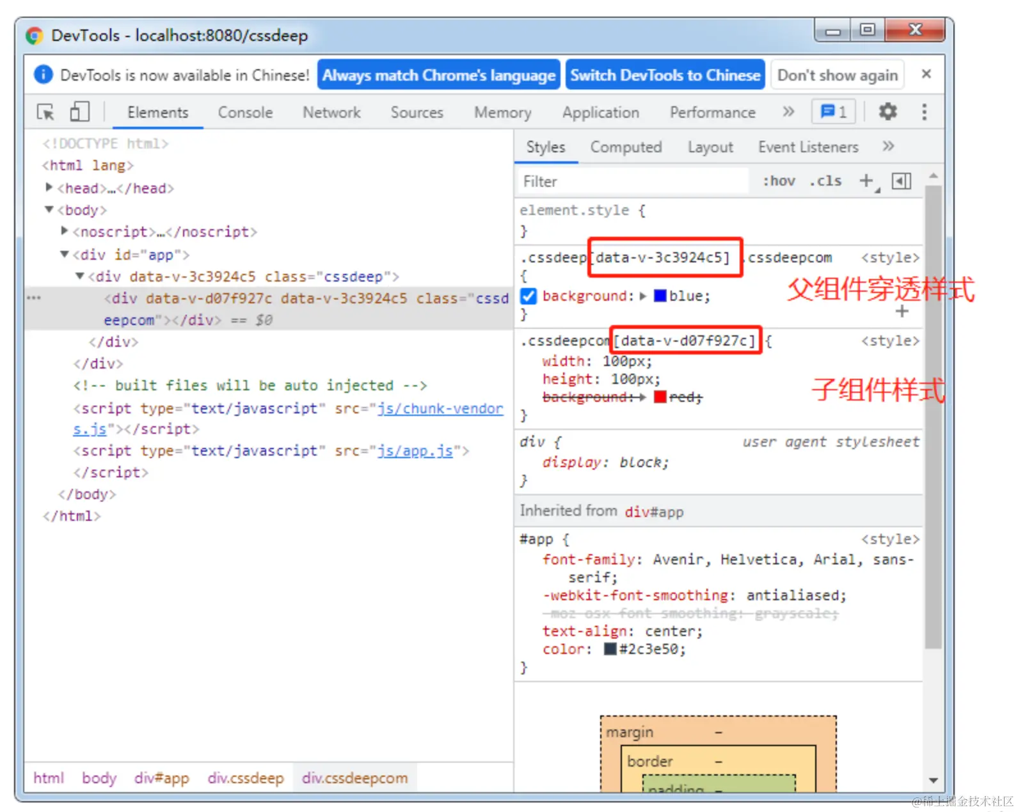Viewport: 1018px width, 812px height.
Task: Select the built files comment node
Action: point(250,385)
